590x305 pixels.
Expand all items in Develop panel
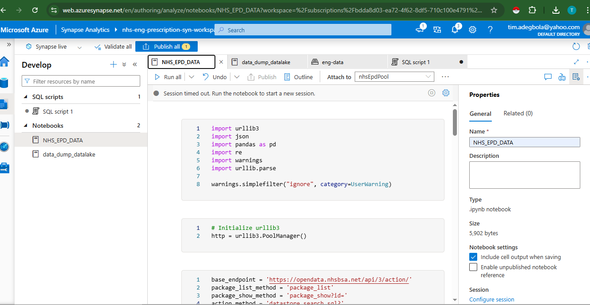[x=124, y=65]
